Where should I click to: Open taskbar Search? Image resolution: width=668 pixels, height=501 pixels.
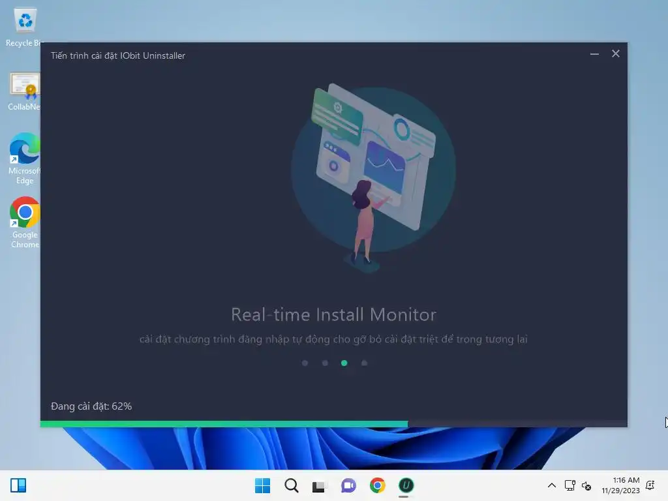[x=292, y=485]
